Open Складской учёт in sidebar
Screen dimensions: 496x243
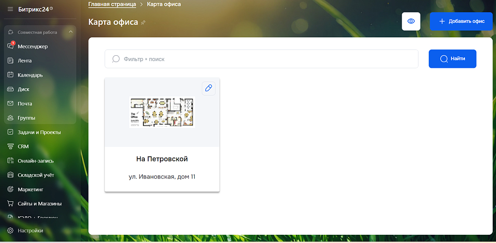tap(36, 175)
